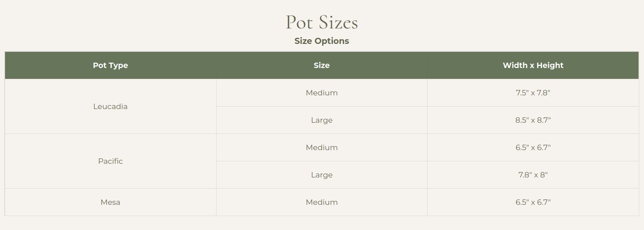Click 'Height' in the third column header
Image resolution: width=644 pixels, height=230 pixels.
[x=550, y=66]
